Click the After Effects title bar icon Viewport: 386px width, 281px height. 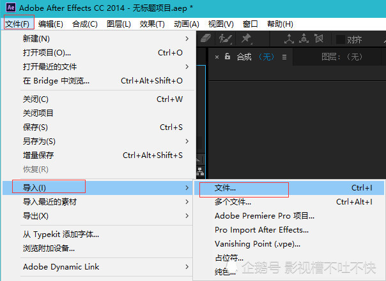11,8
